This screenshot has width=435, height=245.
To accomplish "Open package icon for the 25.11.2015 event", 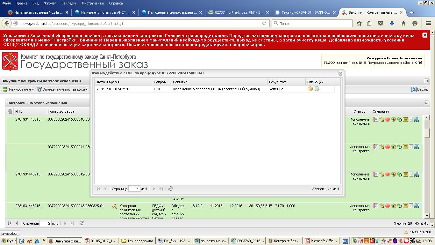I will (x=310, y=89).
